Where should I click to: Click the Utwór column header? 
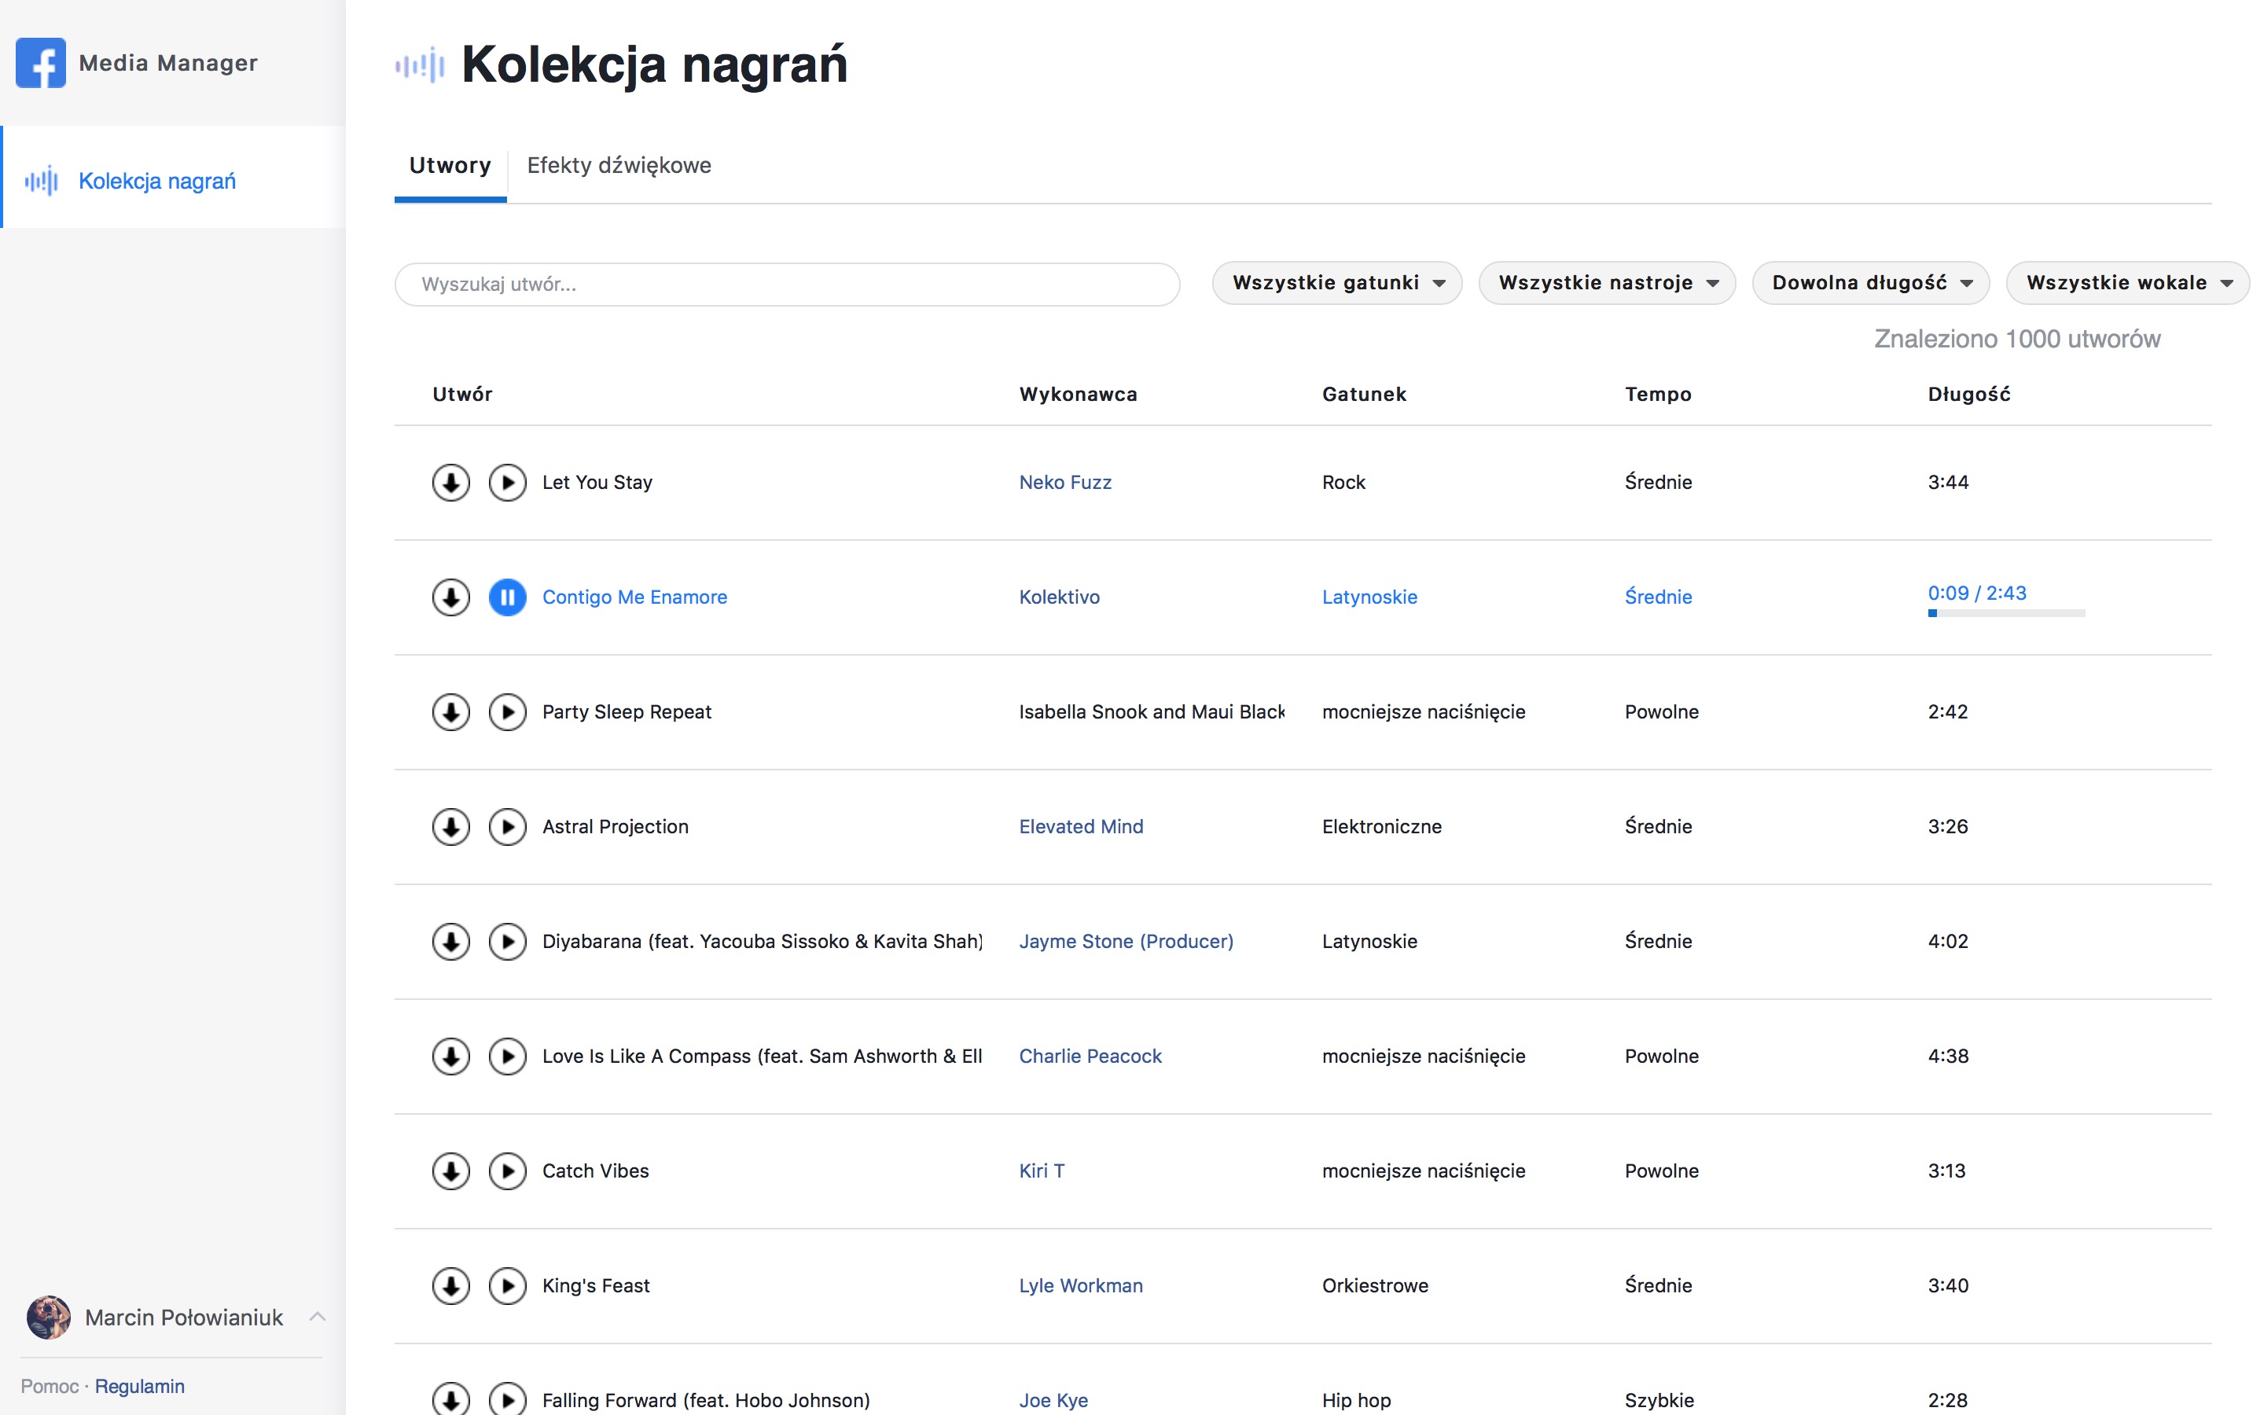(x=462, y=394)
